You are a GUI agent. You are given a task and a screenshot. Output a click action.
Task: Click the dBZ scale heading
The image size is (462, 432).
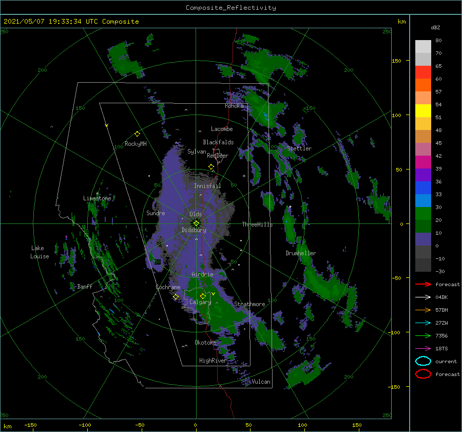click(x=435, y=27)
